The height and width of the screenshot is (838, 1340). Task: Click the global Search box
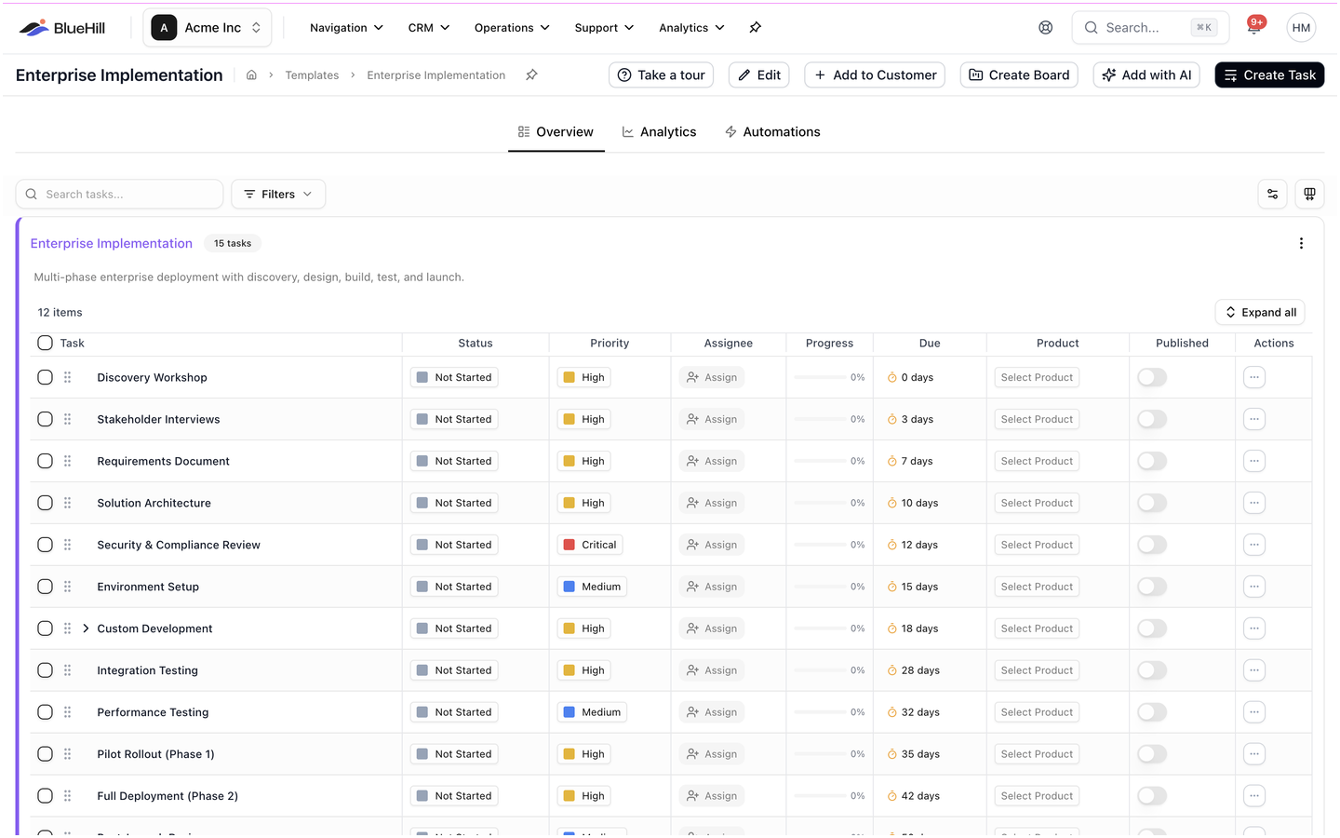coord(1150,28)
